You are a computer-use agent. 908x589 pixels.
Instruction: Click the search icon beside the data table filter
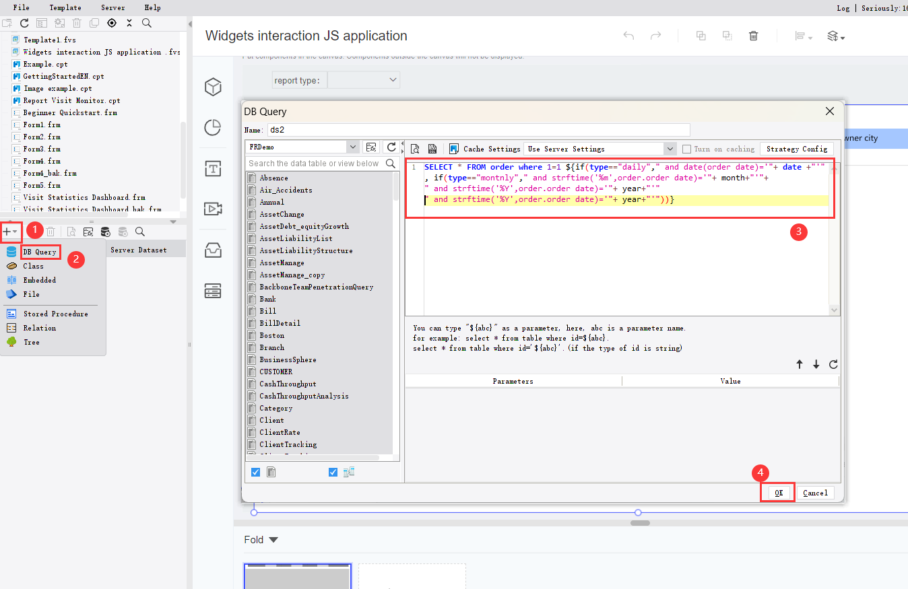(x=391, y=163)
